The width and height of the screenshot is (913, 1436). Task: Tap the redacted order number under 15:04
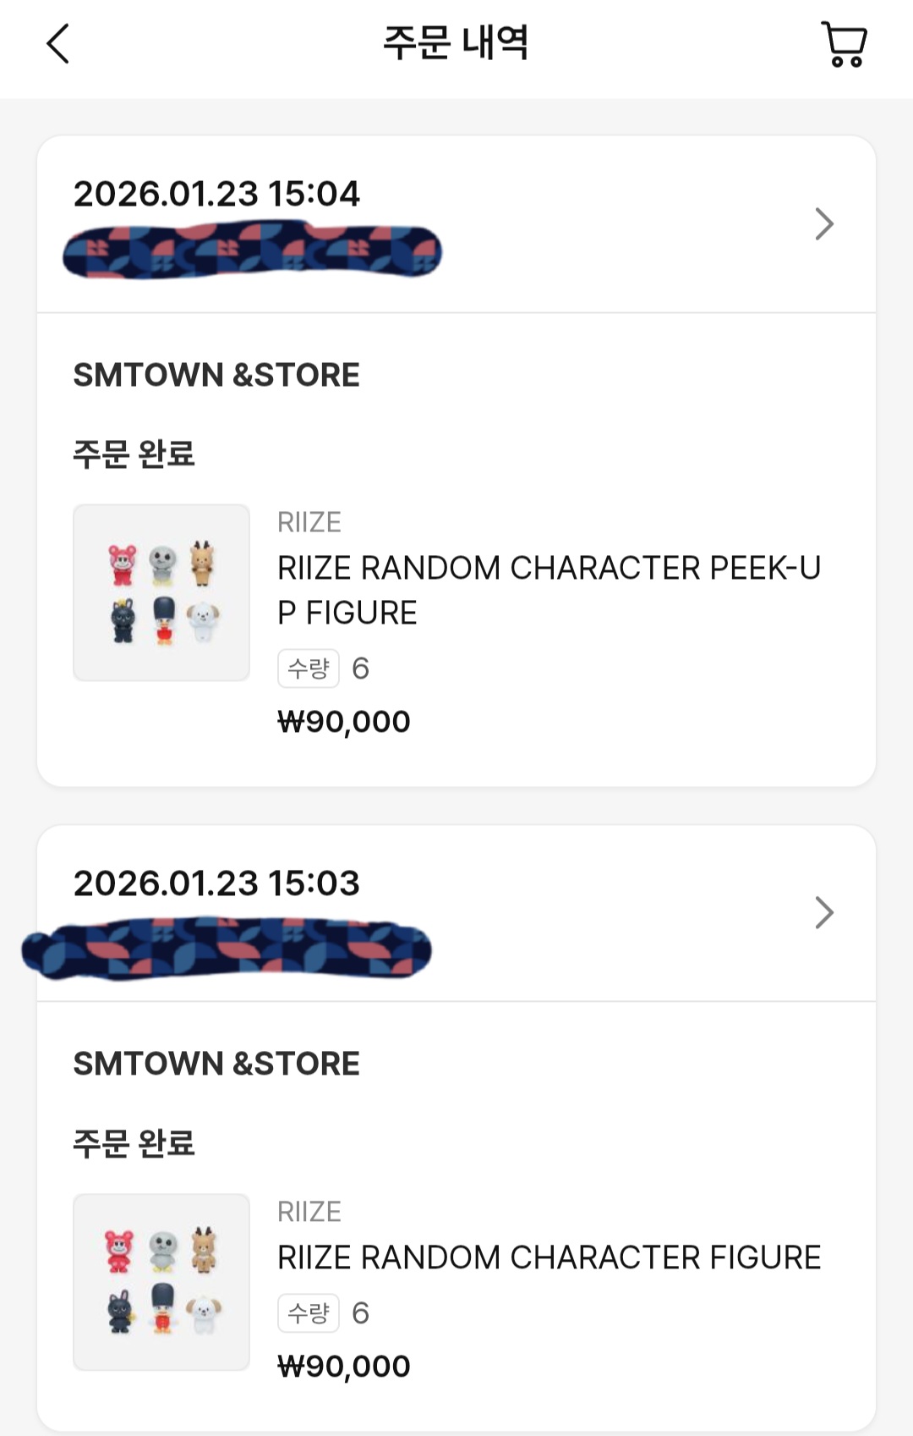click(252, 250)
